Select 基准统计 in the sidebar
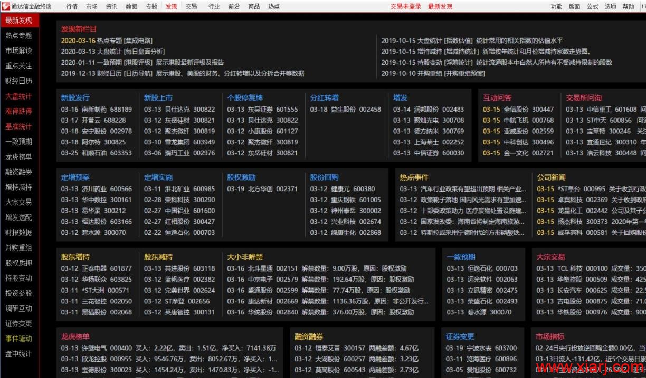 point(19,127)
